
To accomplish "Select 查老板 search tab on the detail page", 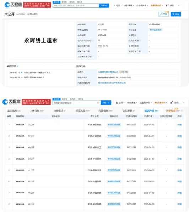I will click(64, 2).
